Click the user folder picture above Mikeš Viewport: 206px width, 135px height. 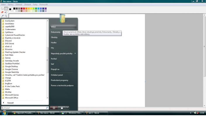point(63,18)
